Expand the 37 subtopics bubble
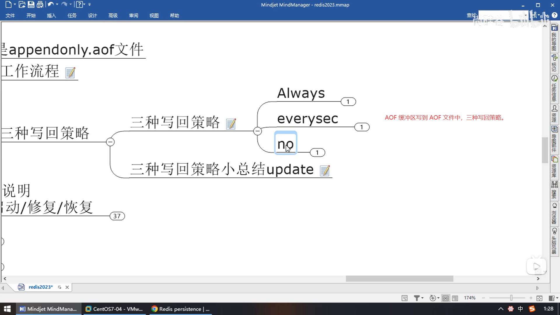The image size is (560, 315). 117,216
